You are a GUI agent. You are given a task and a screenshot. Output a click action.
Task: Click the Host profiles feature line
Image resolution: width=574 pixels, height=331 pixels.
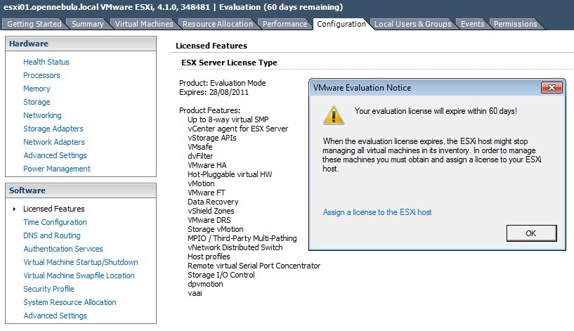pyautogui.click(x=209, y=257)
